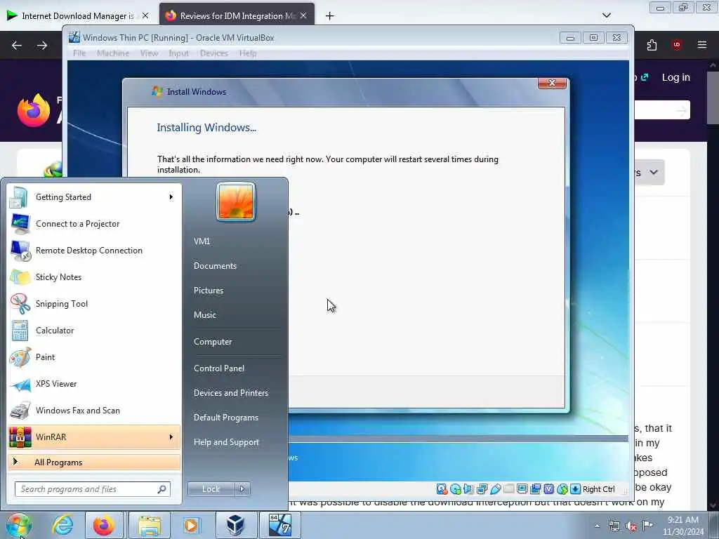The width and height of the screenshot is (719, 539).
Task: Open Computer from Start menu
Action: tap(213, 342)
